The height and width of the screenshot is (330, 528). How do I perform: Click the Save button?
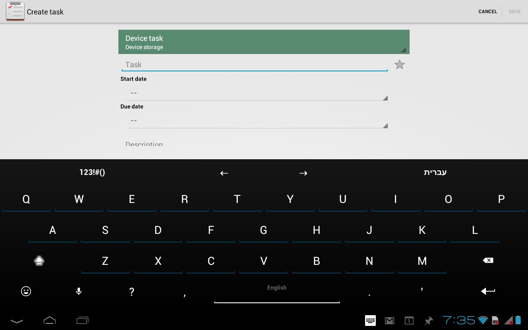coord(514,12)
